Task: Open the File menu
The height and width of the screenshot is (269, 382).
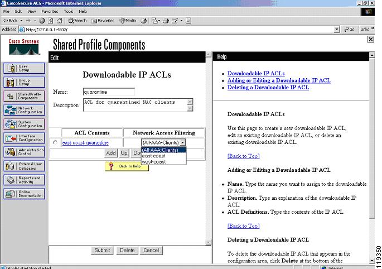Action: point(6,12)
